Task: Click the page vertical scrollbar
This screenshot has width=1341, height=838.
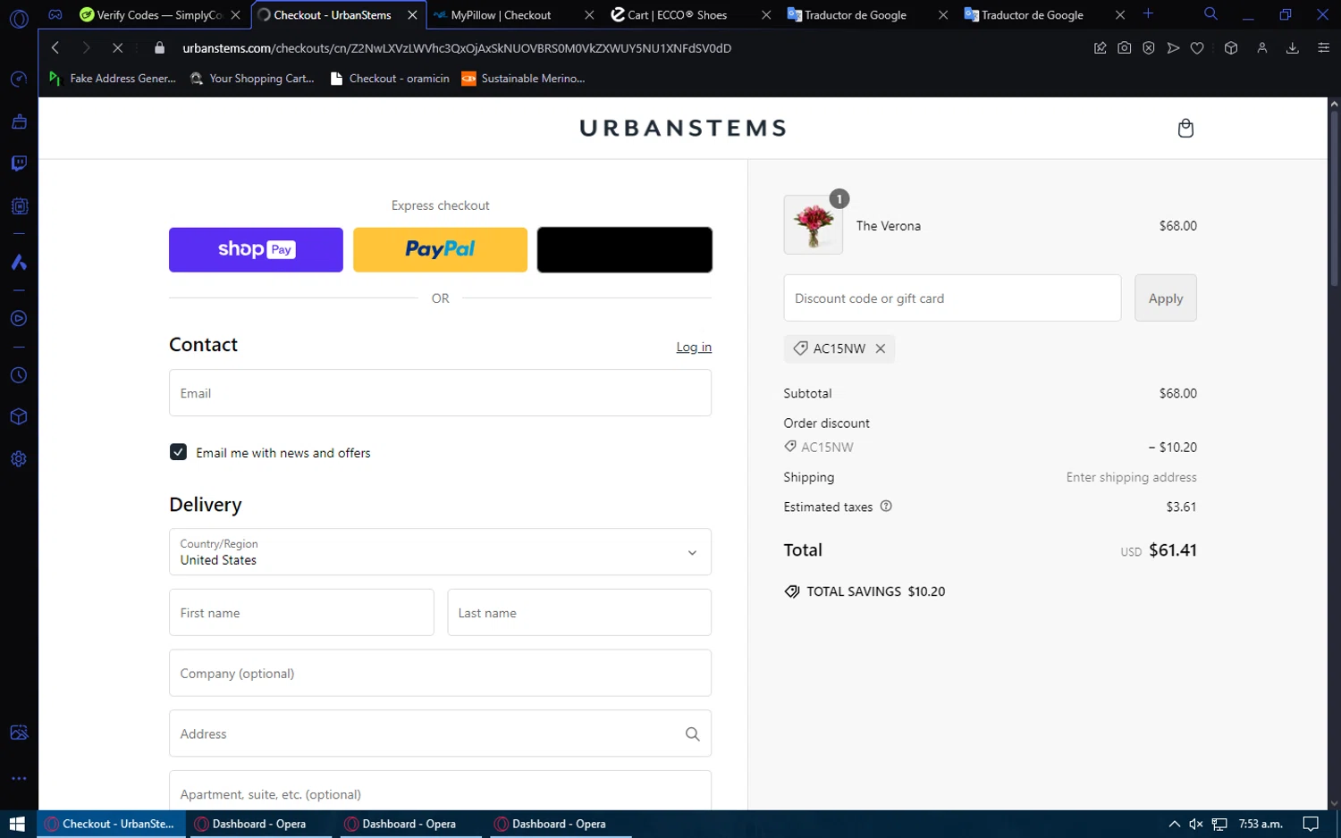Action: (1334, 198)
